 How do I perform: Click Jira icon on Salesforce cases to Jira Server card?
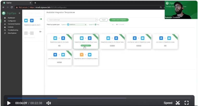tap(116, 38)
